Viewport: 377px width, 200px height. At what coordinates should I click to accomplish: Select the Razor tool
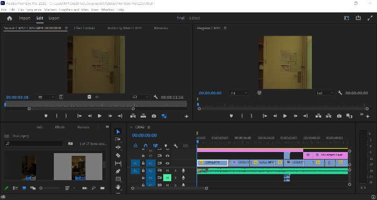118,155
